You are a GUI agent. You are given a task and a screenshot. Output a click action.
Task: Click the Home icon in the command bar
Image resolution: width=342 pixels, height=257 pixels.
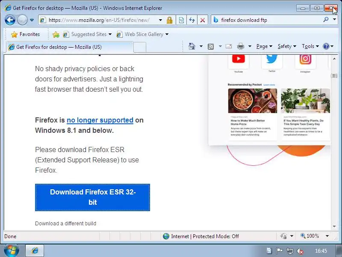[192, 46]
